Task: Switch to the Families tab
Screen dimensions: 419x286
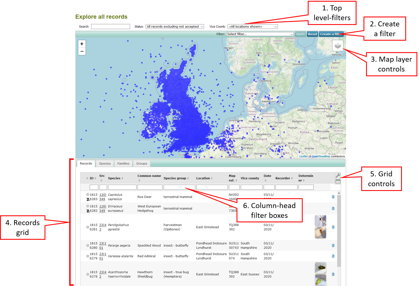Action: click(123, 163)
